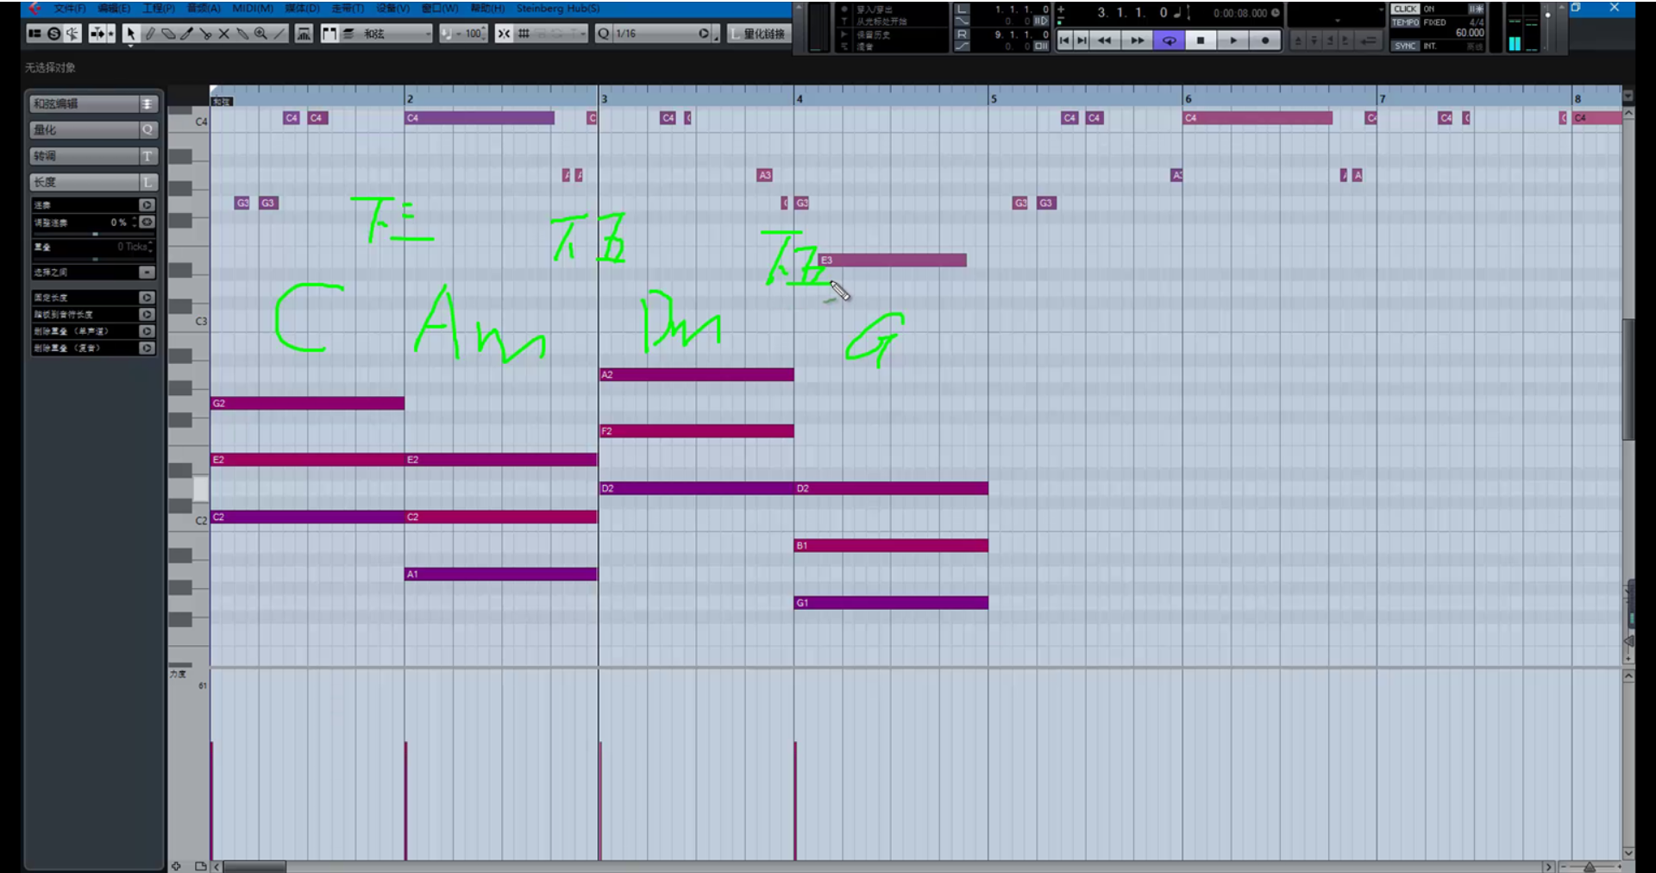Click the Play transport button

1233,41
